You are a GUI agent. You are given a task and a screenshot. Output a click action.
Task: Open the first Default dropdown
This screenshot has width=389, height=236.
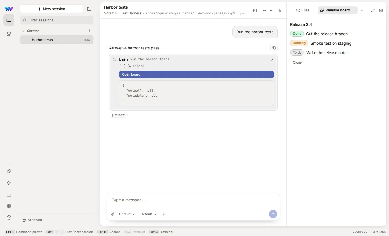pos(127,214)
